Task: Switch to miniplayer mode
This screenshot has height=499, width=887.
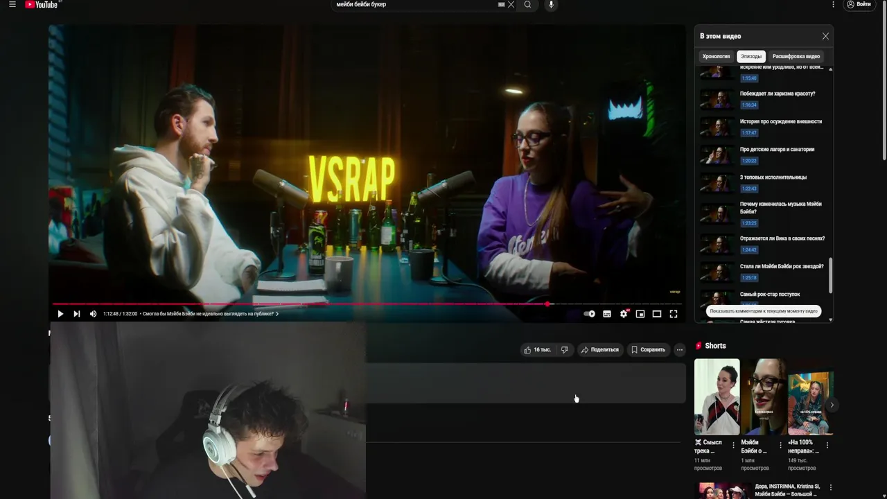Action: tap(640, 314)
